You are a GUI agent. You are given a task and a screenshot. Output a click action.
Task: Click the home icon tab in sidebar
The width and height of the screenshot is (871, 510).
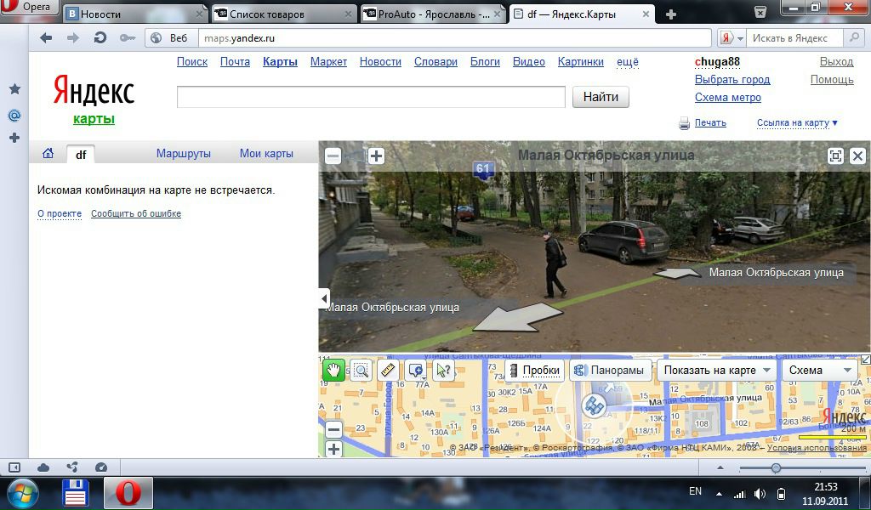(48, 154)
